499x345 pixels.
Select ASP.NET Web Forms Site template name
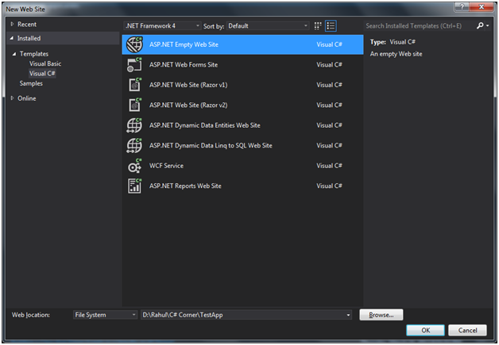click(x=184, y=65)
